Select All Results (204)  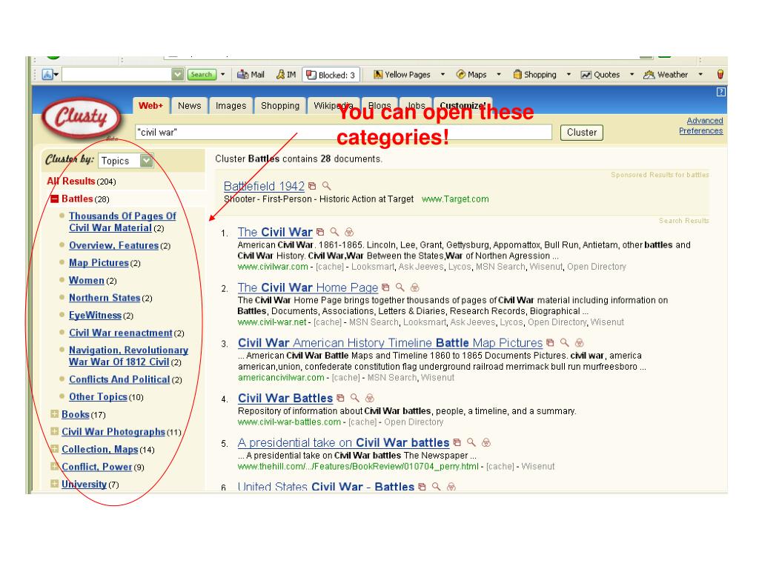coord(82,182)
